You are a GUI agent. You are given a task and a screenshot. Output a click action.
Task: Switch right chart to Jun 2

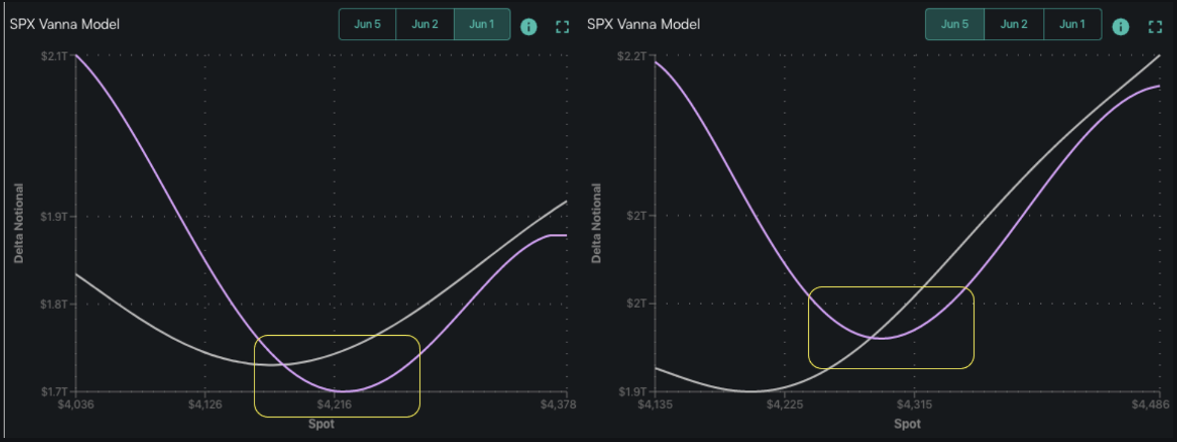point(1014,24)
